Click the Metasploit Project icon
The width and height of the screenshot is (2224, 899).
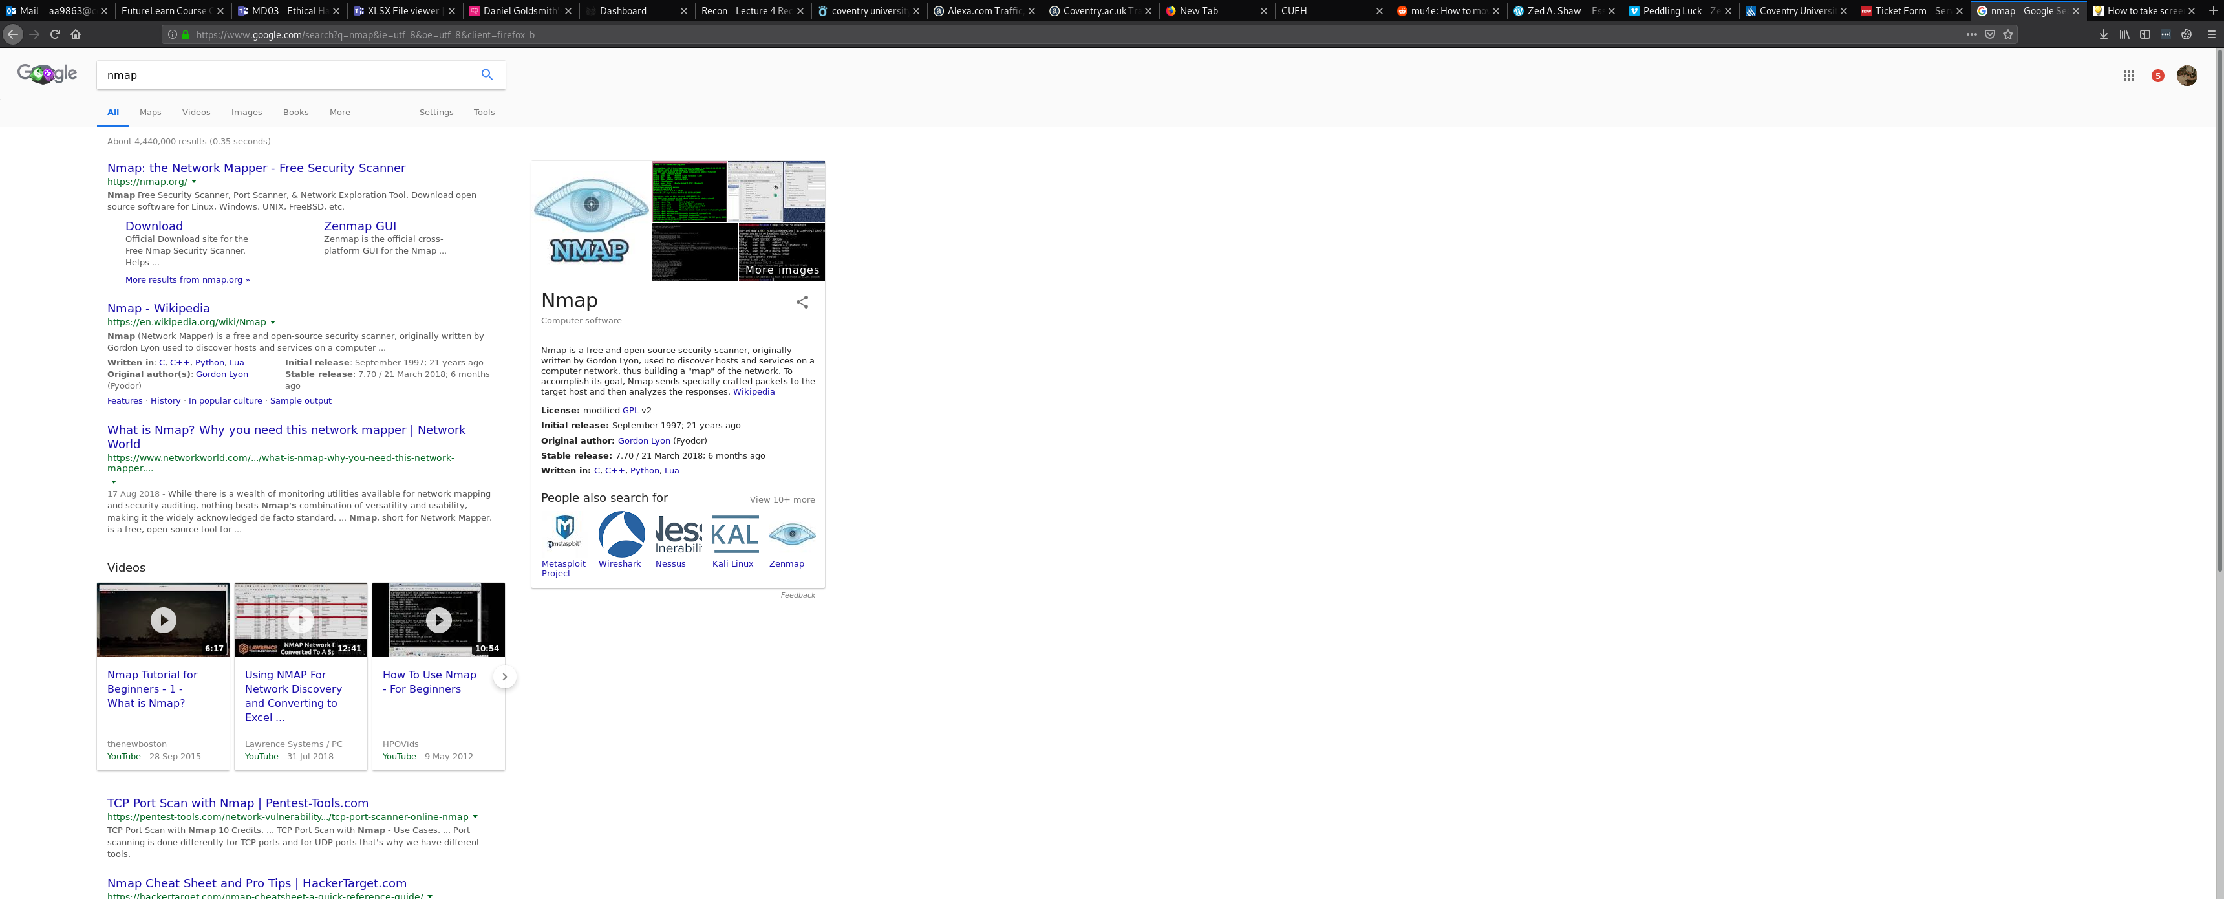pyautogui.click(x=564, y=535)
